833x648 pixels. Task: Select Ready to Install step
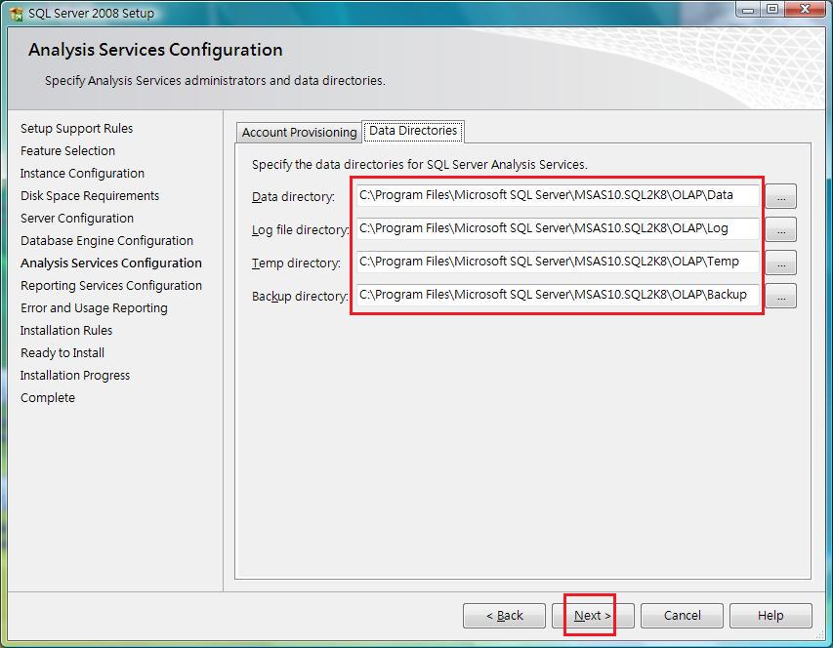click(62, 353)
